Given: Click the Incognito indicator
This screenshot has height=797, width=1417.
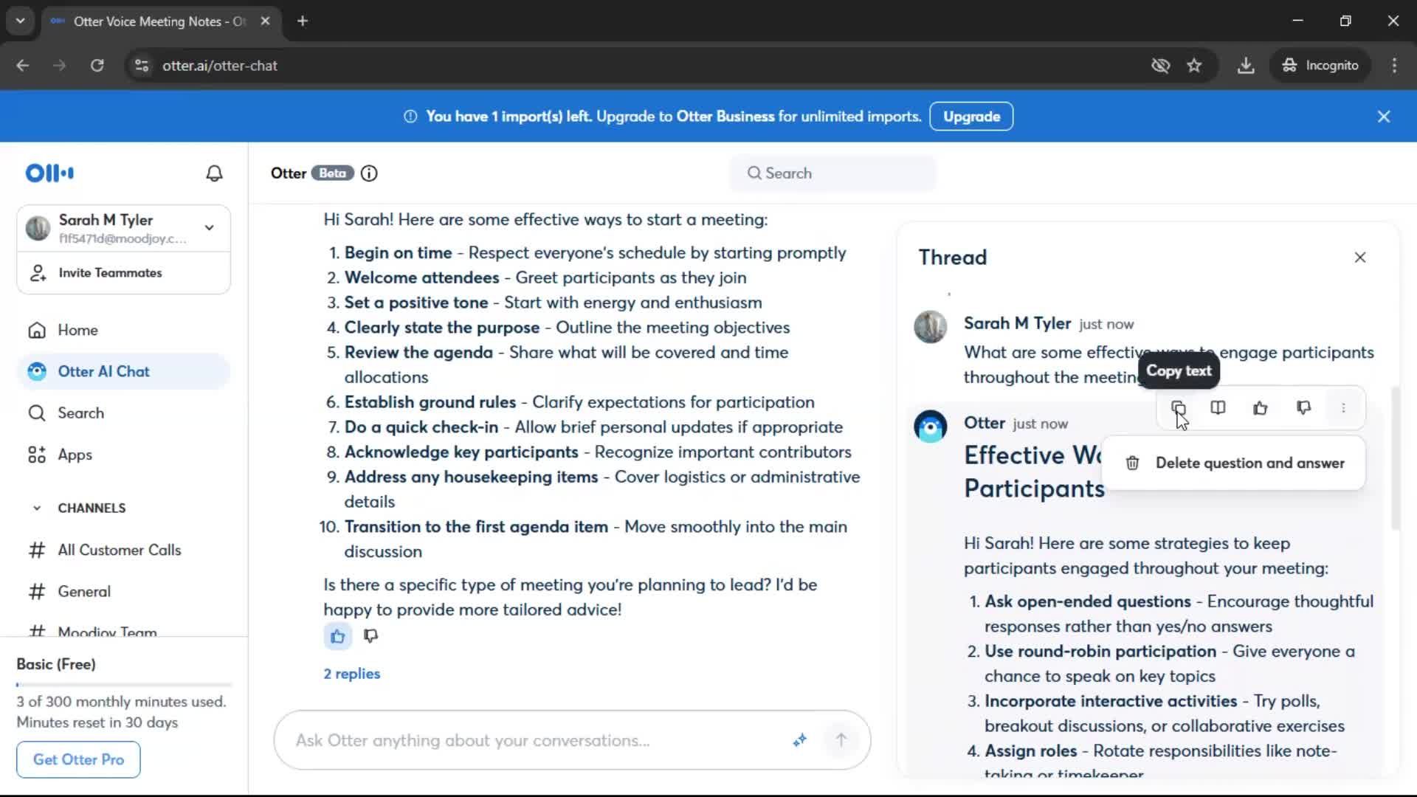Looking at the screenshot, I should coord(1320,66).
